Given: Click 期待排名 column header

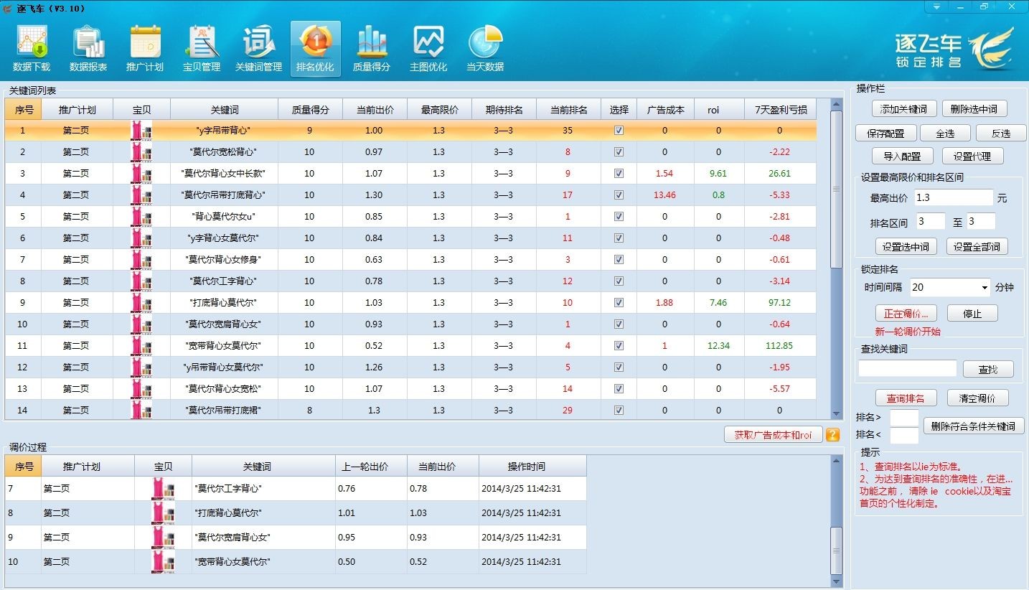Looking at the screenshot, I should point(504,110).
